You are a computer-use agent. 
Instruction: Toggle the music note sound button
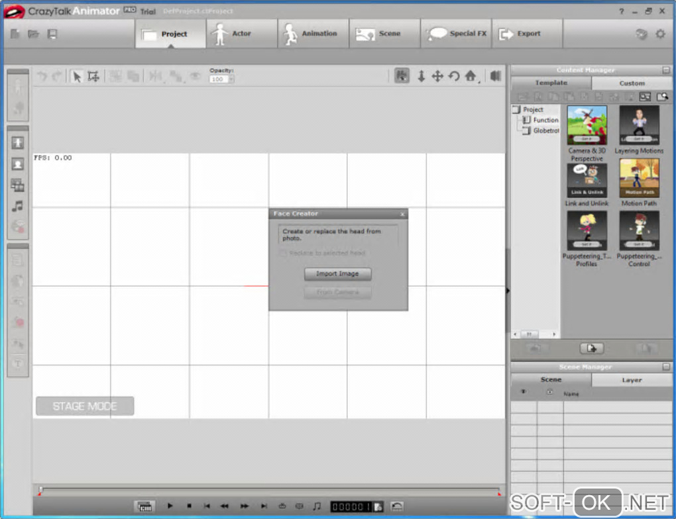coord(317,506)
